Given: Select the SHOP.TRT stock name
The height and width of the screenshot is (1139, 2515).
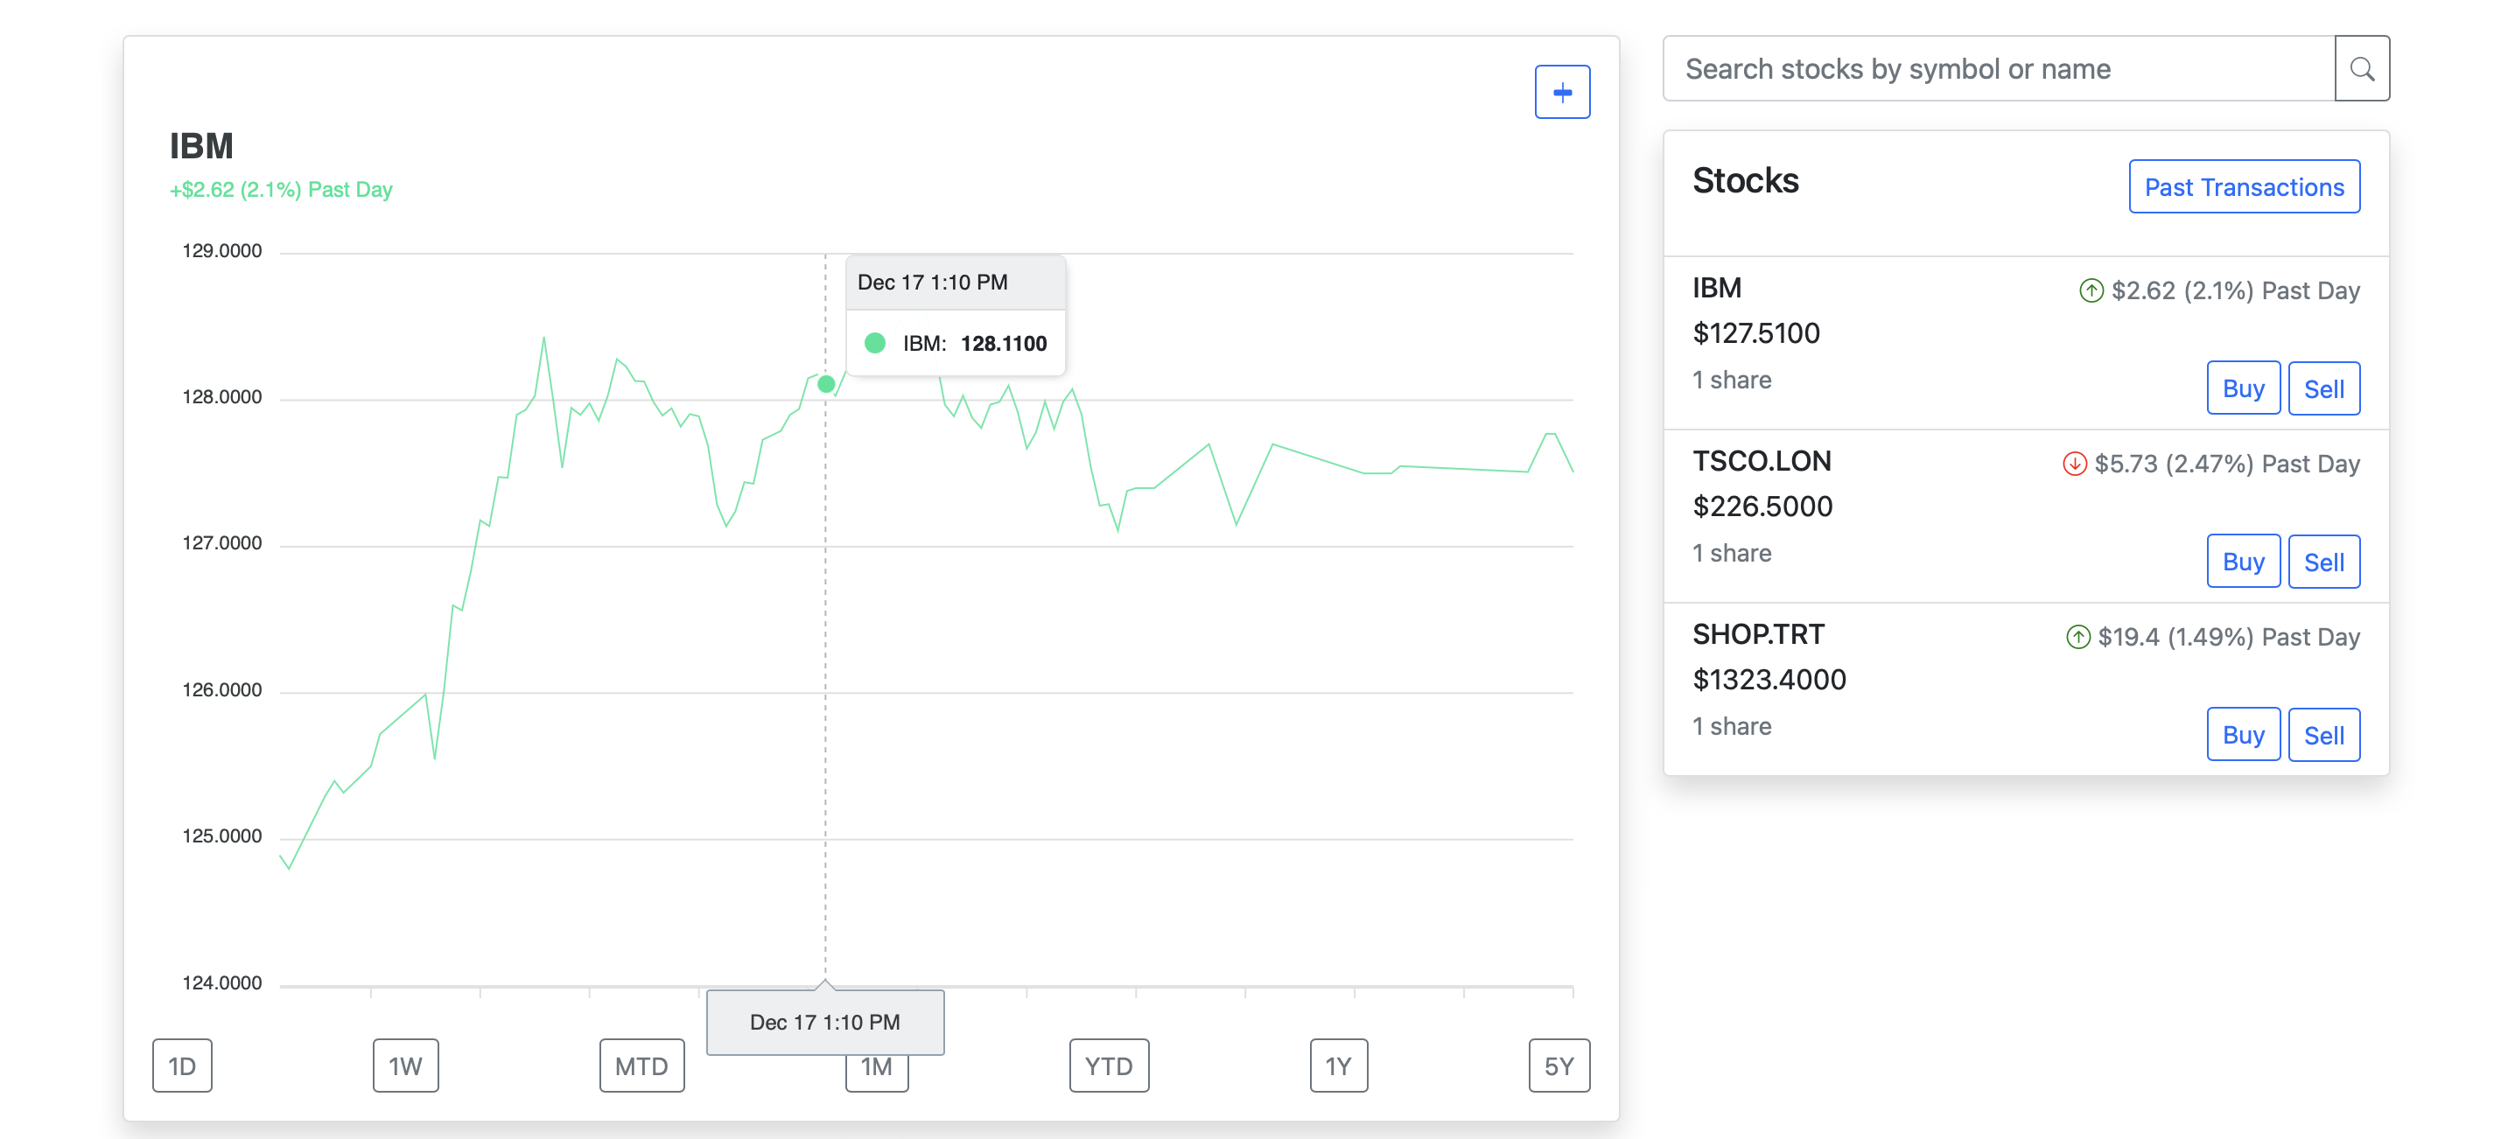Looking at the screenshot, I should click(x=1757, y=634).
